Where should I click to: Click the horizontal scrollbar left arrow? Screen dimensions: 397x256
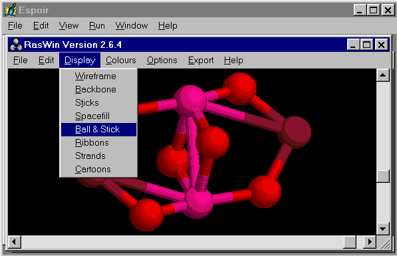pos(14,242)
